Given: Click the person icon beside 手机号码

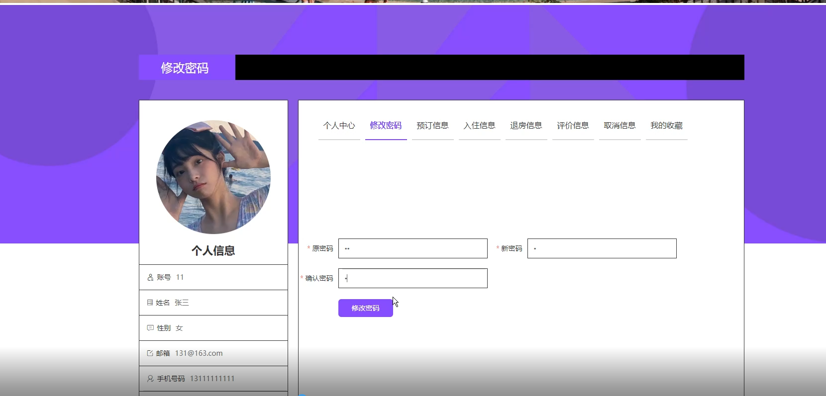Looking at the screenshot, I should [x=150, y=379].
